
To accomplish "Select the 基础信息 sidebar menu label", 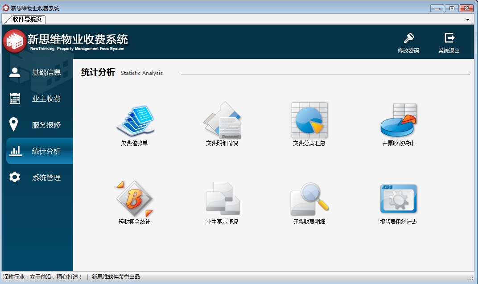I will (46, 73).
